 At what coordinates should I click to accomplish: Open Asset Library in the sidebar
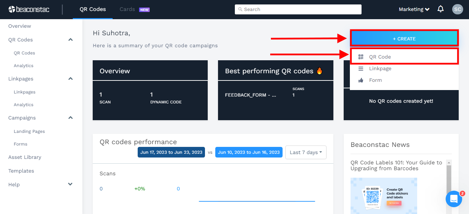coord(25,157)
